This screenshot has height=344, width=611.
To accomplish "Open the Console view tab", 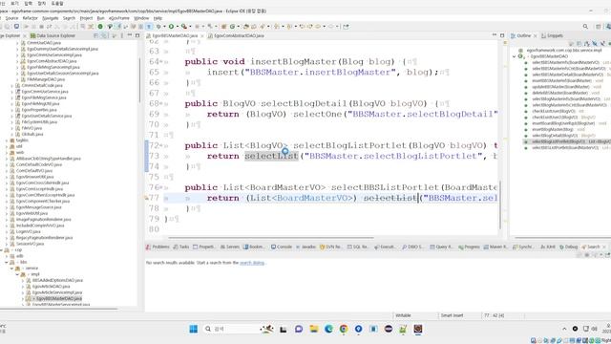I will 282,247.
